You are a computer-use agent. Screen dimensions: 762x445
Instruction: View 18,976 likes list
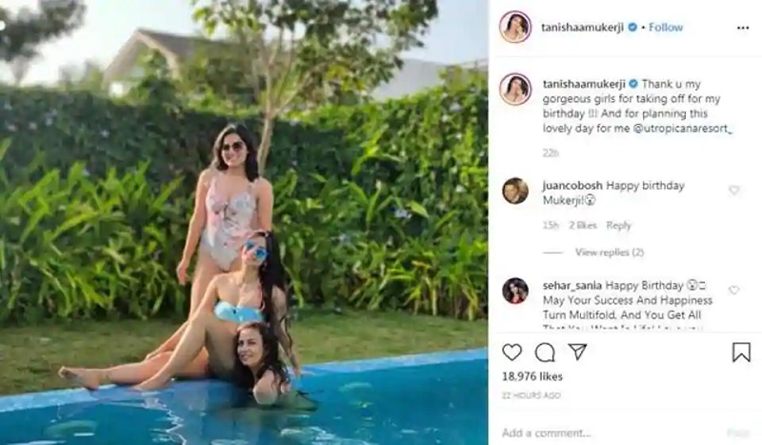pos(532,376)
